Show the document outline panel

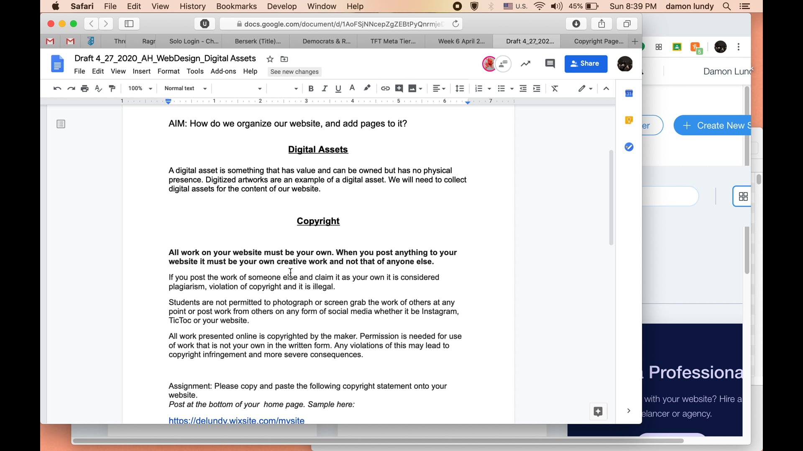[61, 124]
